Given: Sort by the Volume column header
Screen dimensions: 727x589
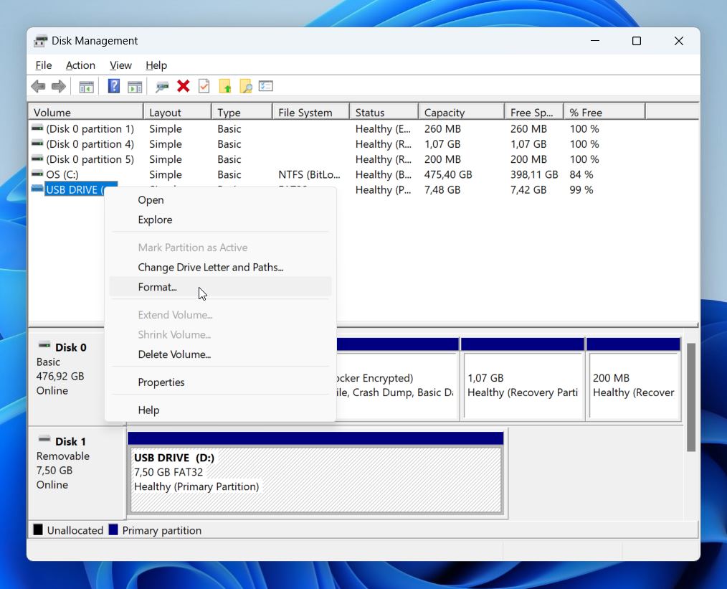Looking at the screenshot, I should click(x=86, y=112).
